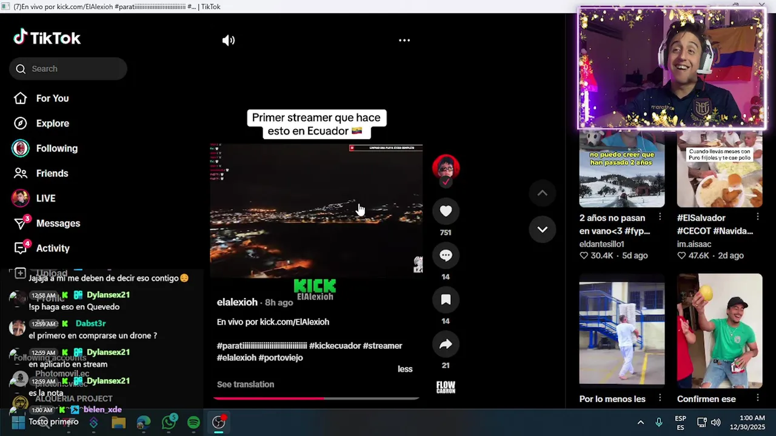Screen dimensions: 776x436
Task: Click the magnifier icon in the search box
Action: click(21, 68)
